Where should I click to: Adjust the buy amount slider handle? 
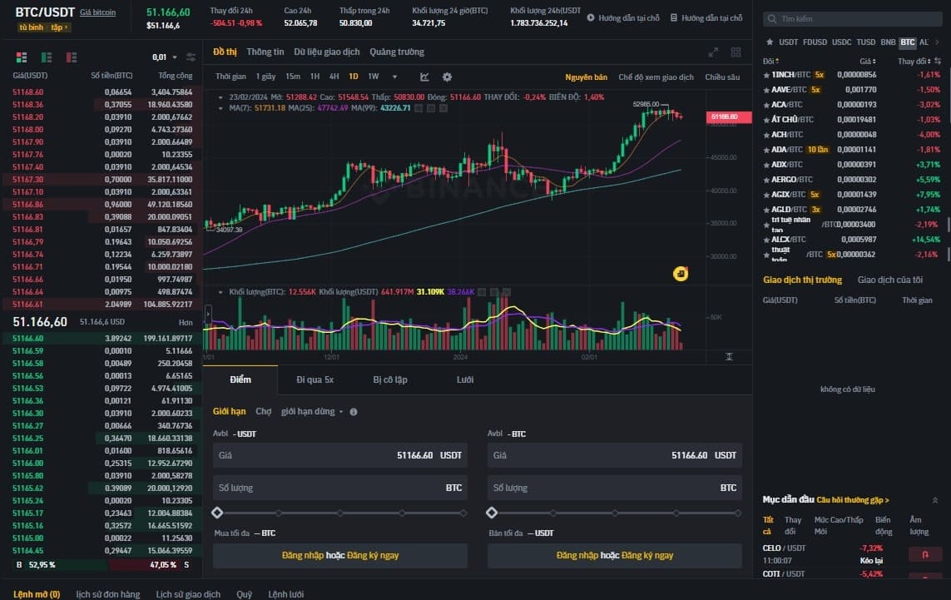tap(217, 513)
